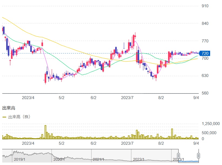
Task: Click the 630 price axis label
Action: point(205,76)
